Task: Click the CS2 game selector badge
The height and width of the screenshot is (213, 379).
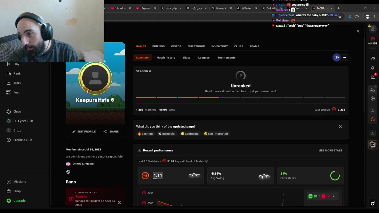Action: (336, 57)
